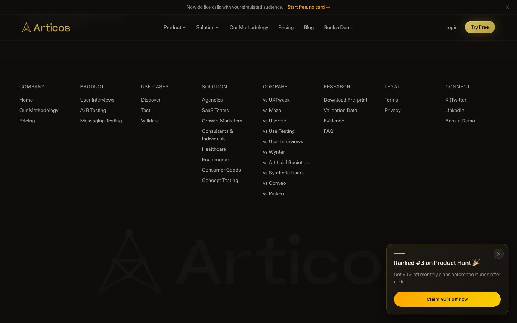Open vs Synthetic Users comparison
This screenshot has width=517, height=323.
point(283,173)
